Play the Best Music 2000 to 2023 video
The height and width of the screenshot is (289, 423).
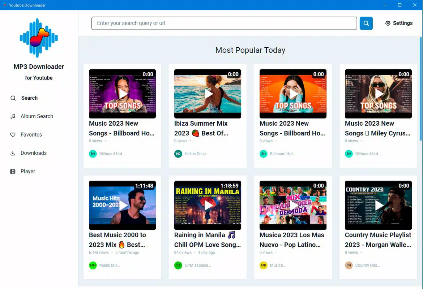(123, 205)
